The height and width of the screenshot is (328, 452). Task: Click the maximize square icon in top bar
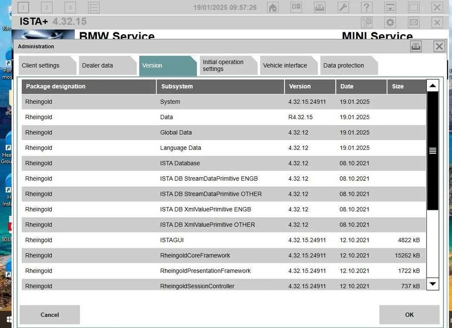(x=414, y=7)
